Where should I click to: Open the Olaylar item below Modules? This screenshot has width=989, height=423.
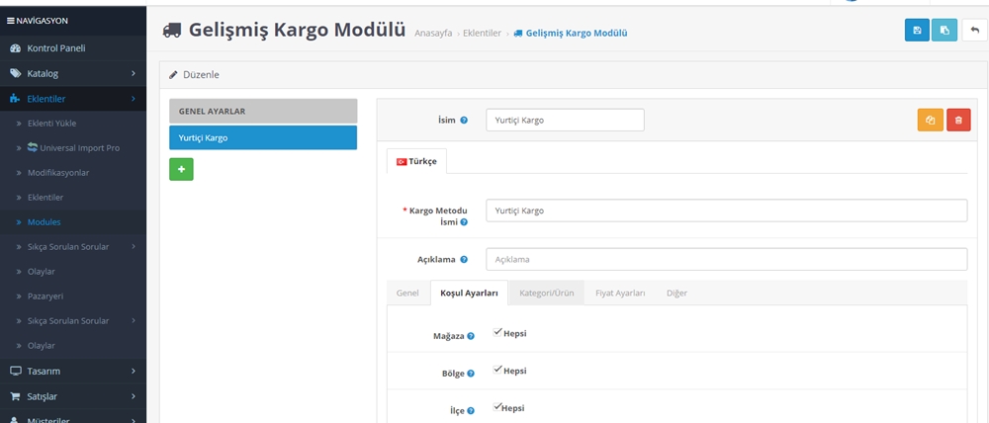[x=41, y=271]
